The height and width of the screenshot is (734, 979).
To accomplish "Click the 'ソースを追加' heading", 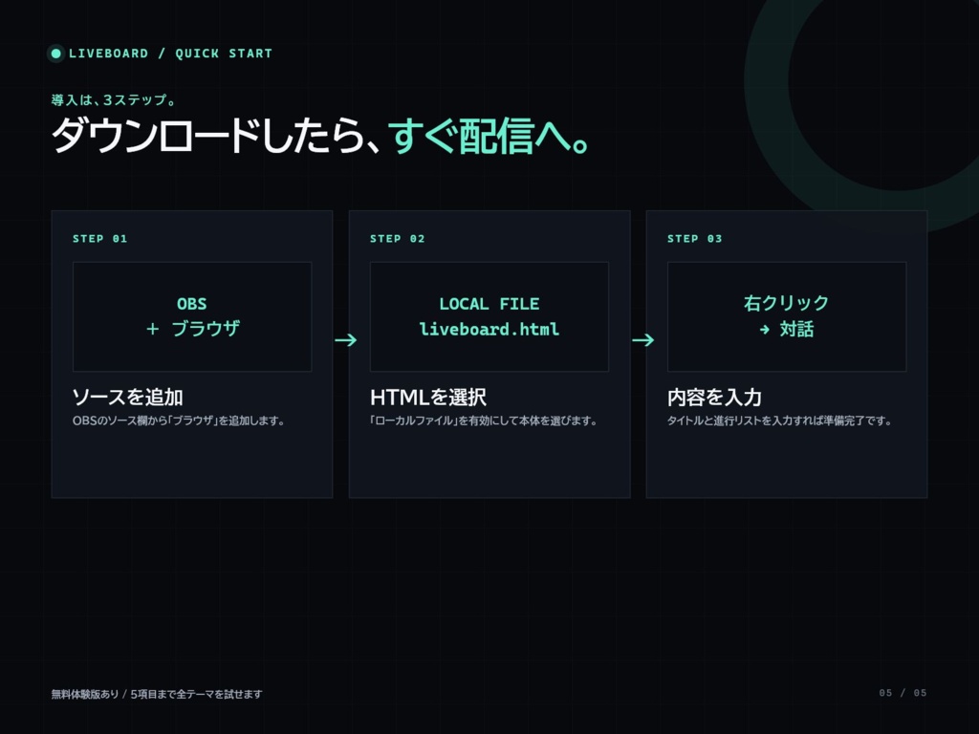I will 127,397.
